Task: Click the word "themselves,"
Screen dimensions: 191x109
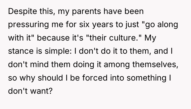Action: [155, 65]
